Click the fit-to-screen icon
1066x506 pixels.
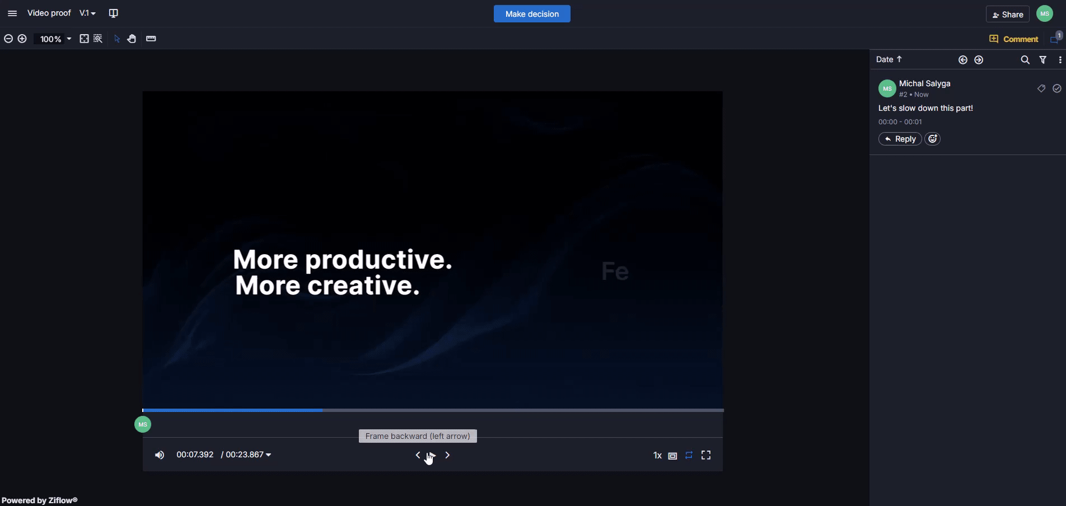(84, 39)
